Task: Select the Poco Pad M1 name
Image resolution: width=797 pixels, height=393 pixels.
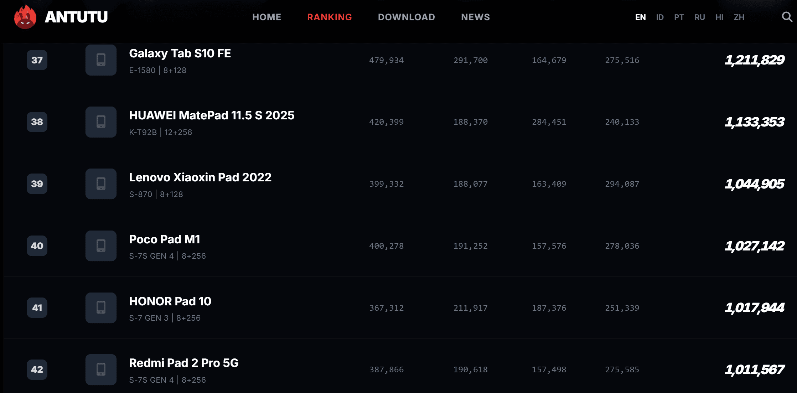Action: (x=165, y=239)
